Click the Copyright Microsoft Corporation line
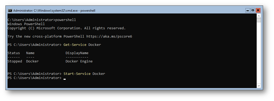The height and width of the screenshot is (101, 274). pyautogui.click(x=67, y=28)
